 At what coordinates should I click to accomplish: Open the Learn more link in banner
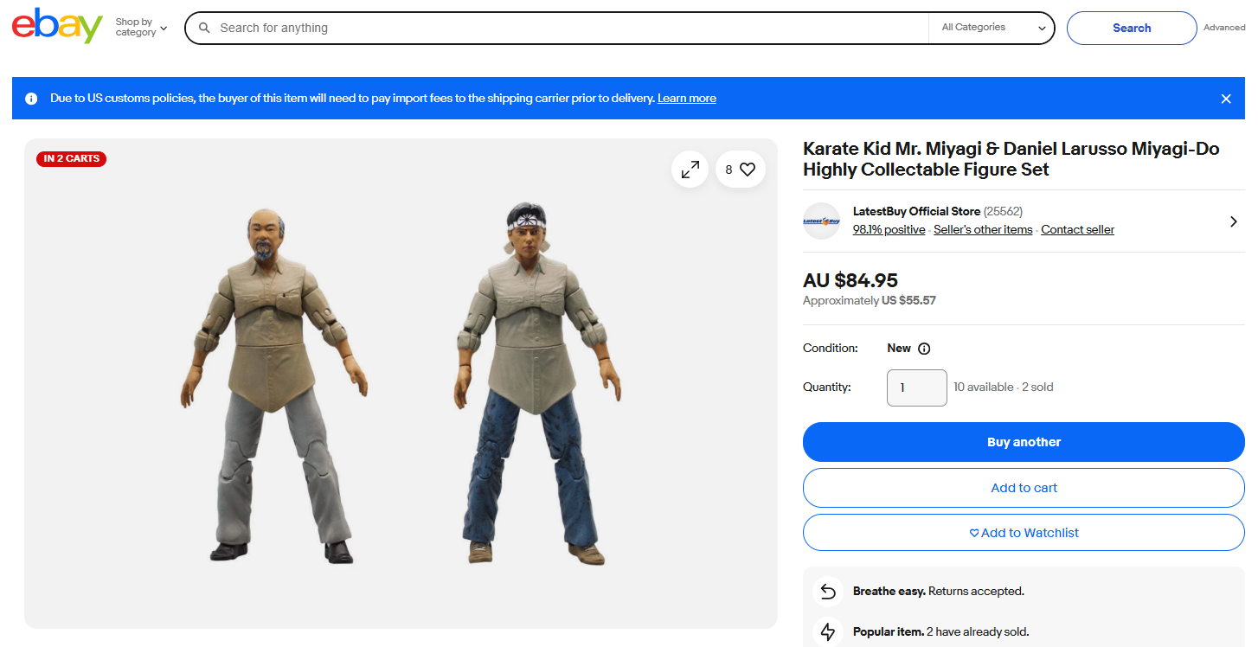pos(686,99)
